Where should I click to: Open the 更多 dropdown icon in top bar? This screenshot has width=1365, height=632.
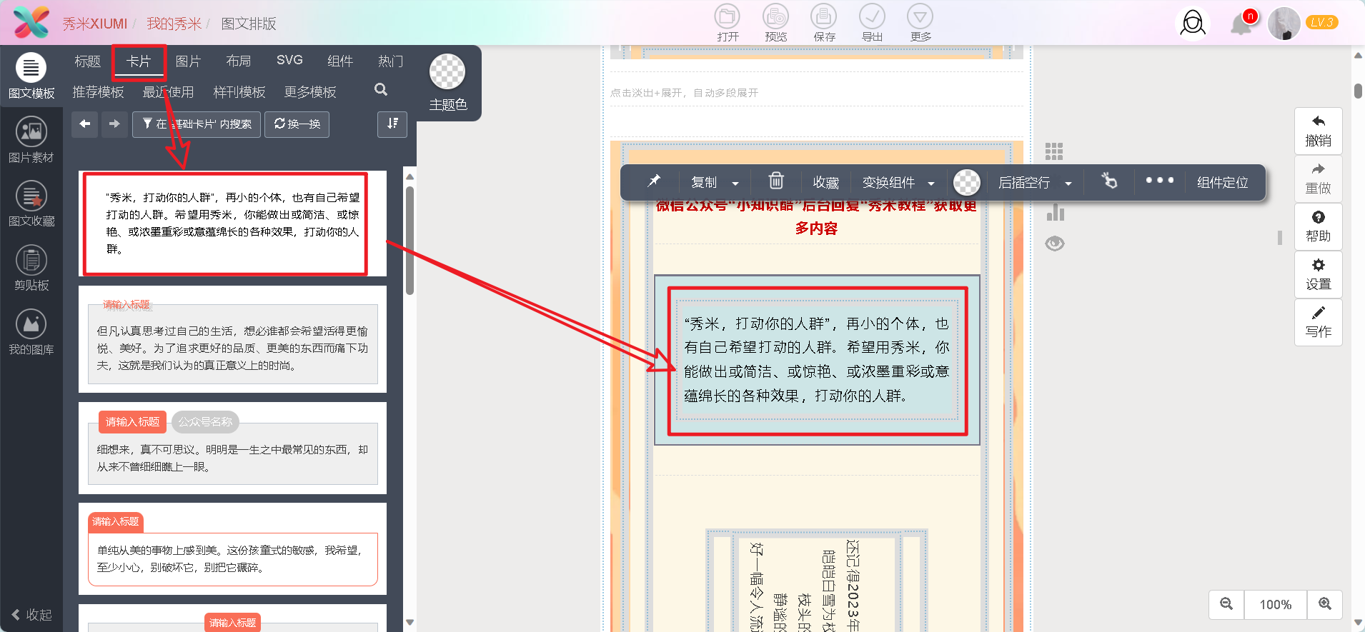920,23
